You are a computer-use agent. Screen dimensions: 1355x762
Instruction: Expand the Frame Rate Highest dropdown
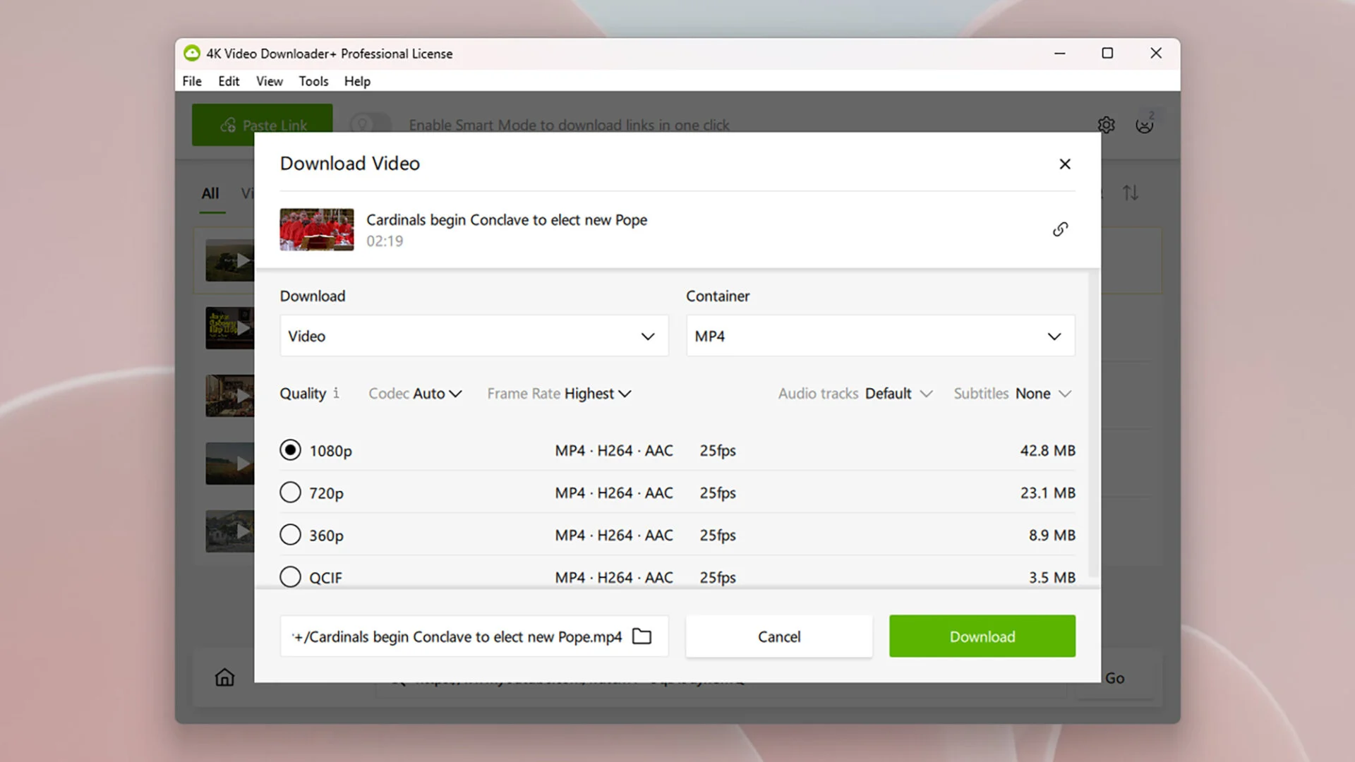559,394
